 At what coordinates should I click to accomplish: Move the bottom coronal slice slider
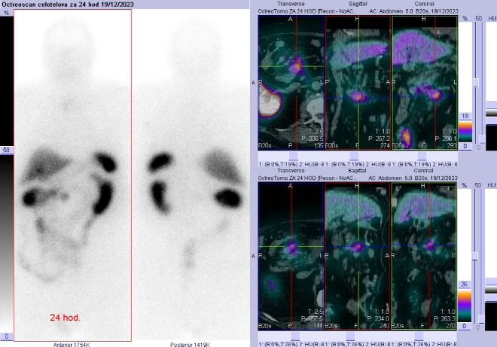419,336
